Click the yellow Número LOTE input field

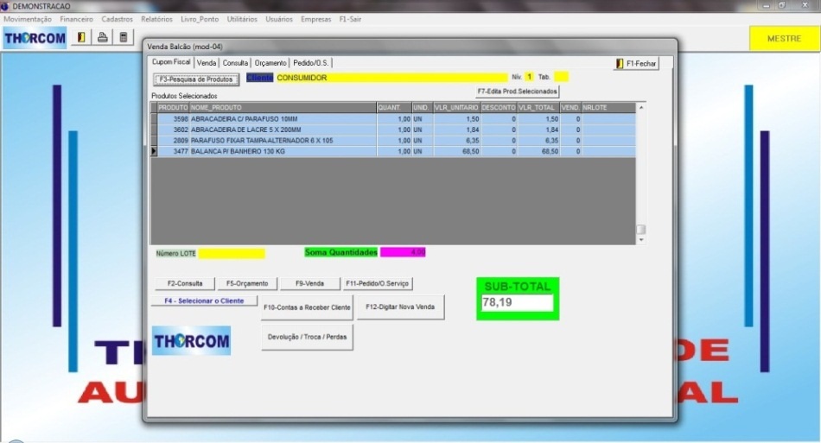click(x=232, y=253)
